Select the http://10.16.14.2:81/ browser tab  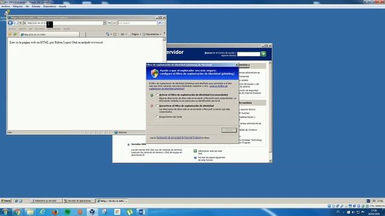click(x=49, y=35)
